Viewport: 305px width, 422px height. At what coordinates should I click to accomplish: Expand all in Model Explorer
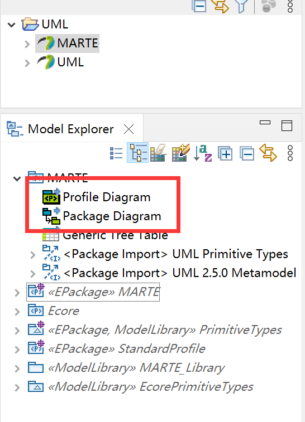pos(225,153)
